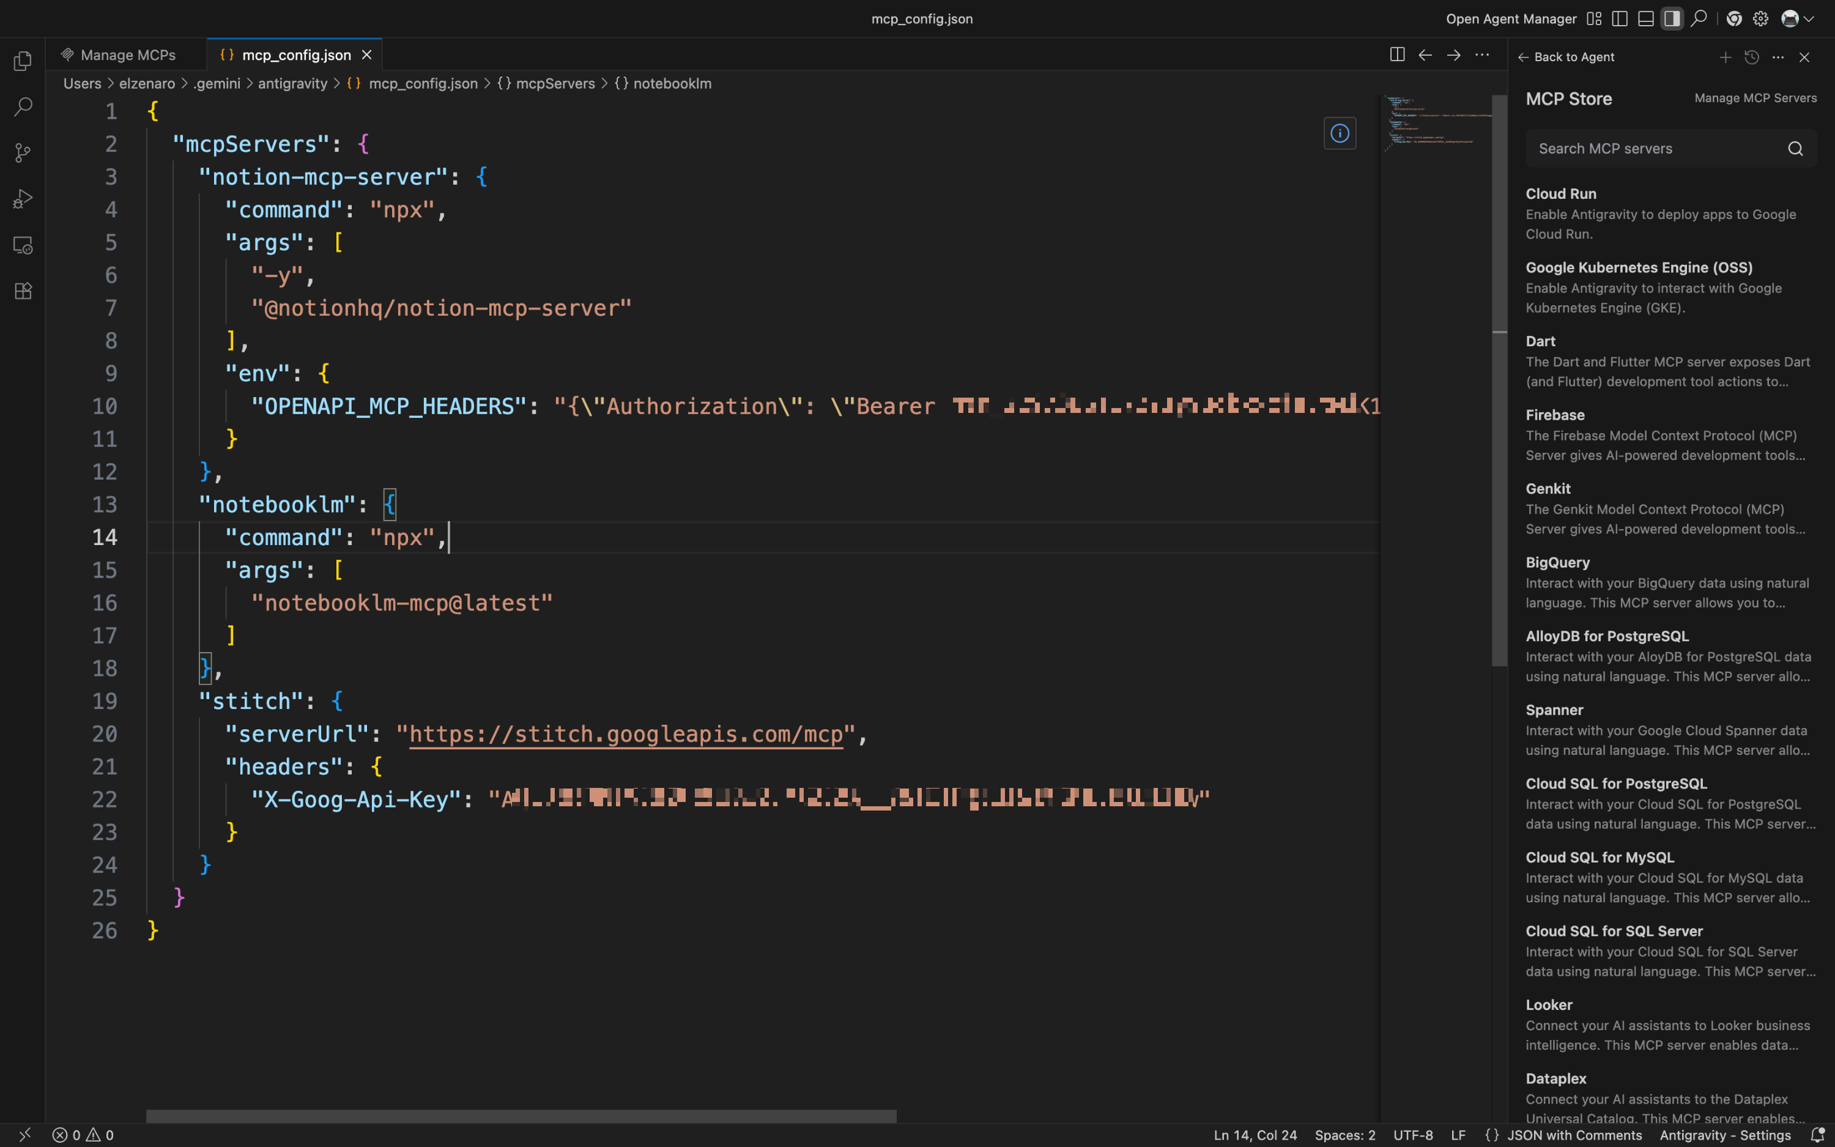
Task: Open the Chrome browser icon in title bar
Action: point(1734,18)
